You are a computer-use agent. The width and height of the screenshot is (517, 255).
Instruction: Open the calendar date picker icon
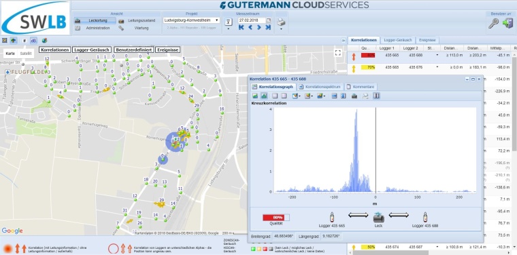pyautogui.click(x=269, y=20)
